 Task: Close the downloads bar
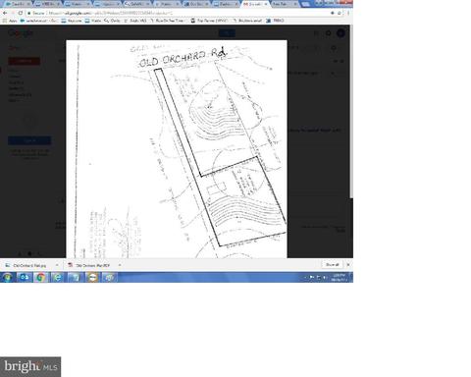point(348,264)
